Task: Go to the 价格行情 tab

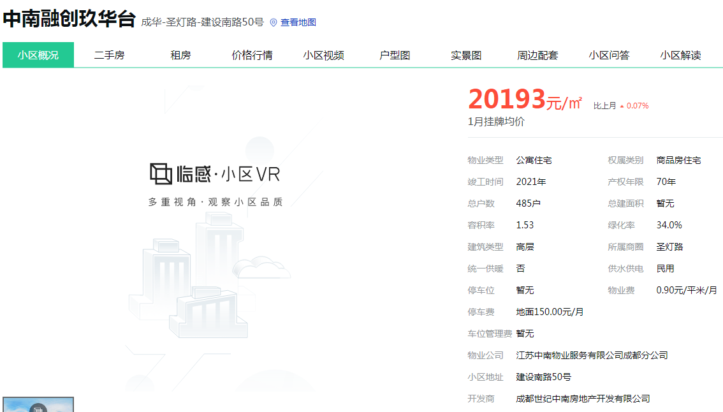Action: coord(252,55)
